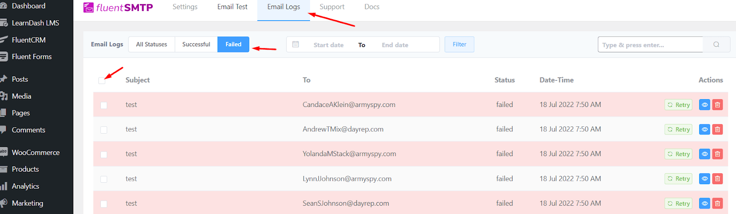Delete the CandaceAKlein@armyspy.com log entry
This screenshot has height=214, width=736.
click(x=718, y=105)
